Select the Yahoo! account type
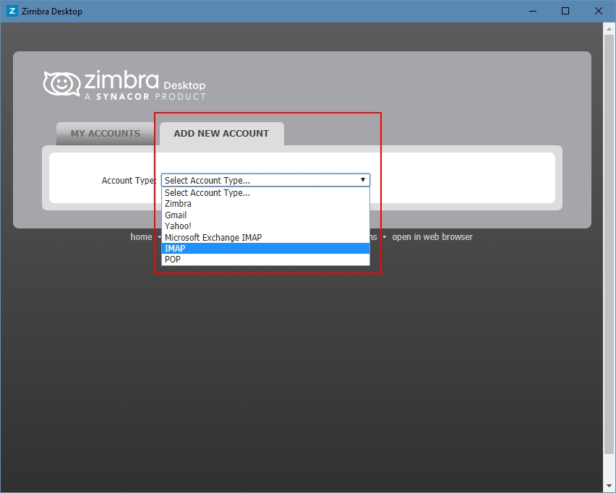Screen dimensions: 616x493 point(177,226)
